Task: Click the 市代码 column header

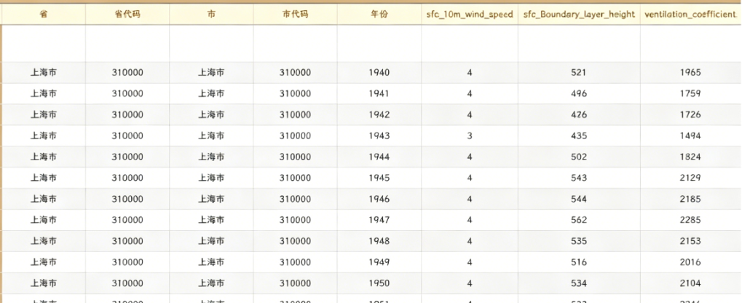Action: coord(295,15)
